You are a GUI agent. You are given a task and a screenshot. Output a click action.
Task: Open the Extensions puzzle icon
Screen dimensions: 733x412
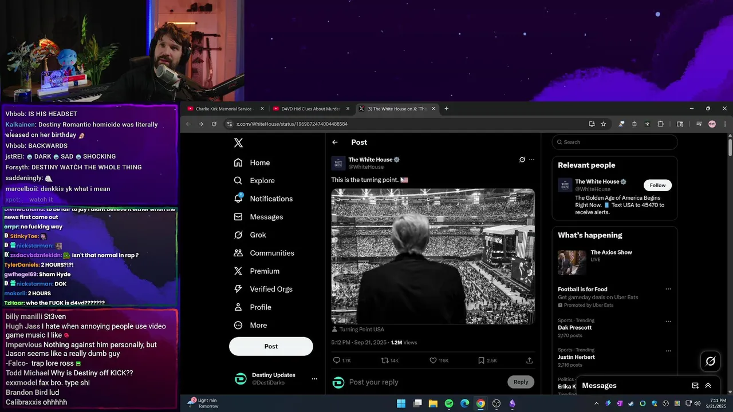tap(660, 124)
